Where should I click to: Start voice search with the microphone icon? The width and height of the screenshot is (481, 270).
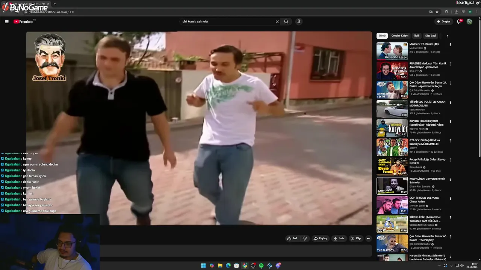tap(299, 22)
